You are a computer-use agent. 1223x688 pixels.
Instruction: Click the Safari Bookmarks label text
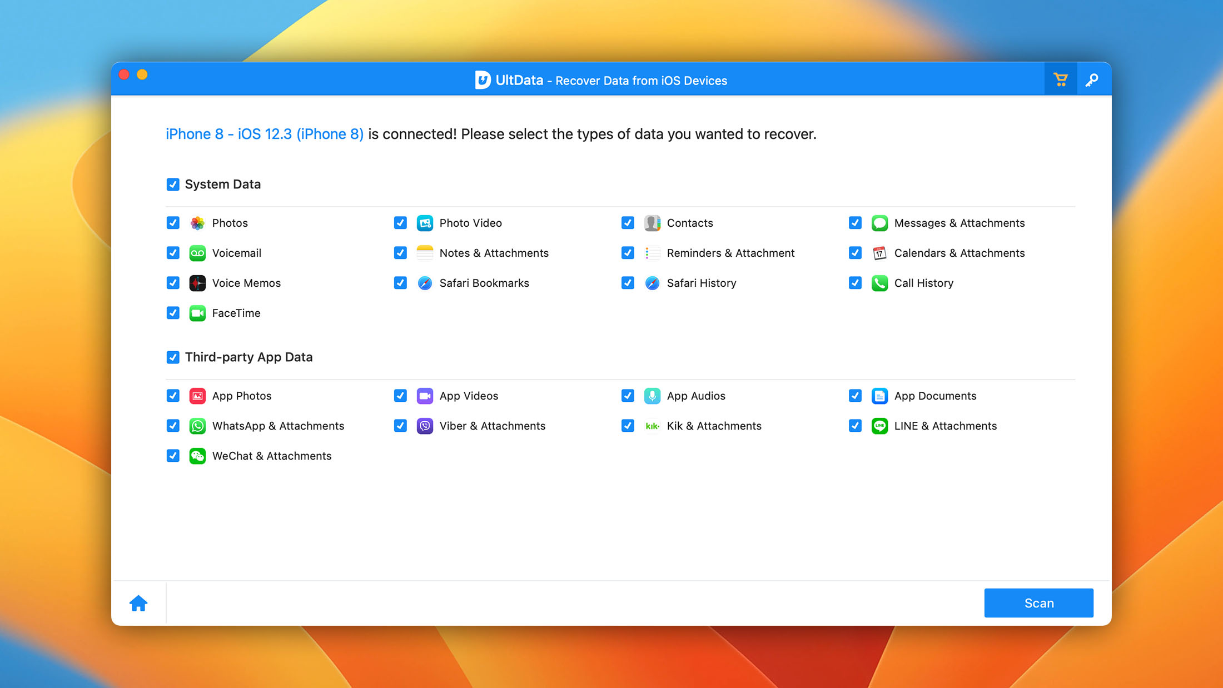tap(484, 283)
